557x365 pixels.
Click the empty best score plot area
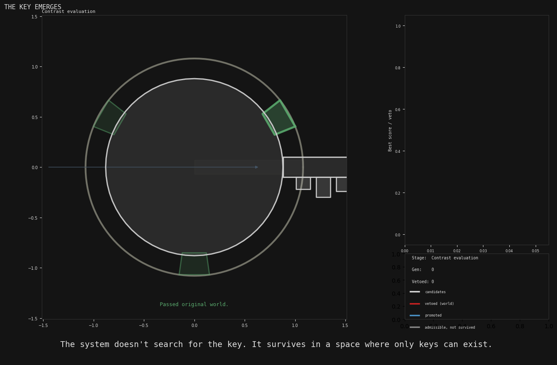(x=476, y=130)
